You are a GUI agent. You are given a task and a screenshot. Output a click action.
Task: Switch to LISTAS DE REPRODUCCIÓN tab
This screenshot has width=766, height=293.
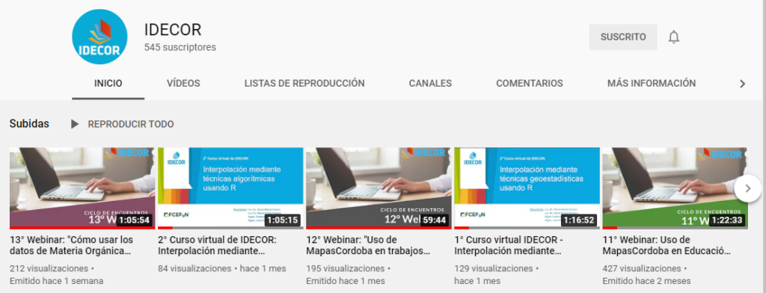304,84
